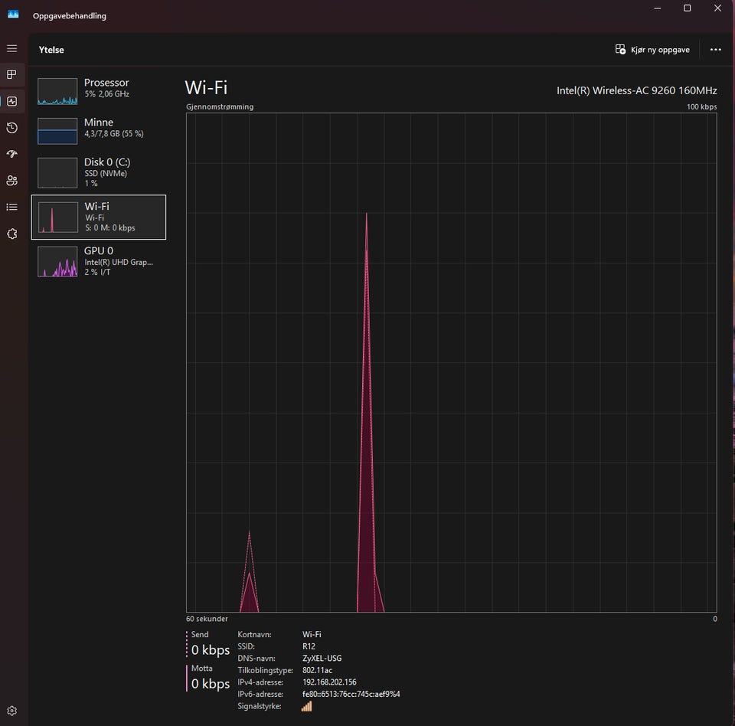Click adapter name 'Intel(R) Wireless-AC 9260 160MHz'
This screenshot has height=726, width=735.
click(x=636, y=90)
